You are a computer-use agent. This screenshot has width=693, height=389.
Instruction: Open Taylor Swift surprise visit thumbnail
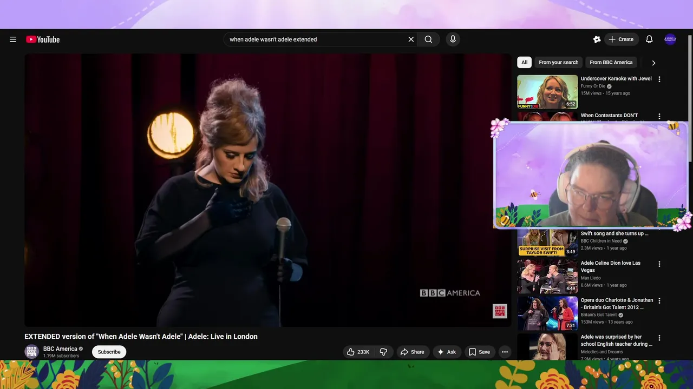547,243
